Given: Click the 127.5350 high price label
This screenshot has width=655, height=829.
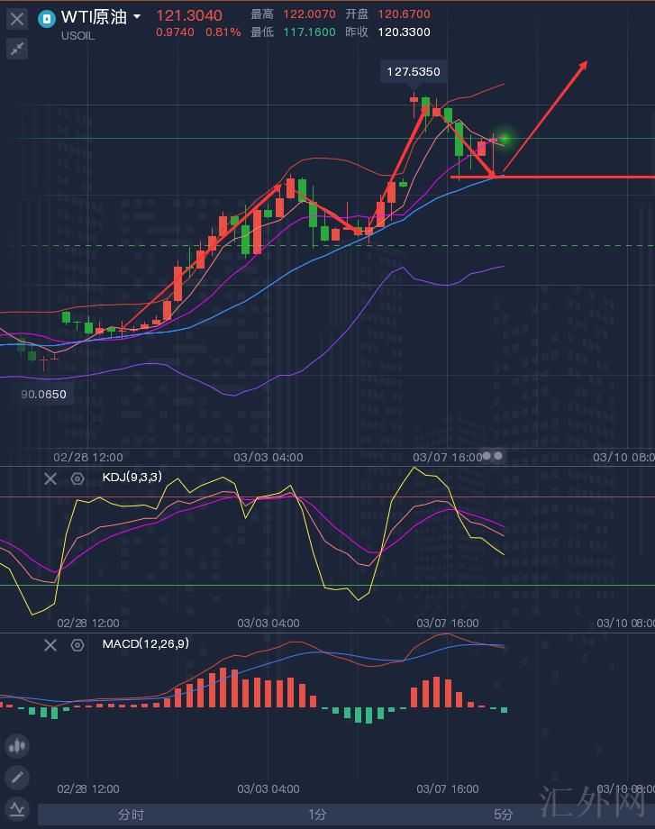Looking at the screenshot, I should [414, 72].
